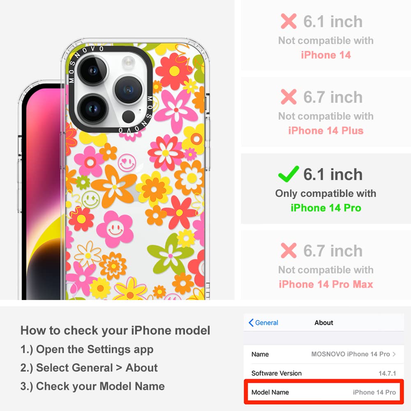
Task: Go back to General settings
Action: tap(263, 323)
